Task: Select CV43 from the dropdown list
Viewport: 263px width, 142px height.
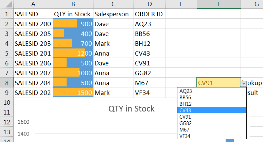Action: click(x=211, y=110)
